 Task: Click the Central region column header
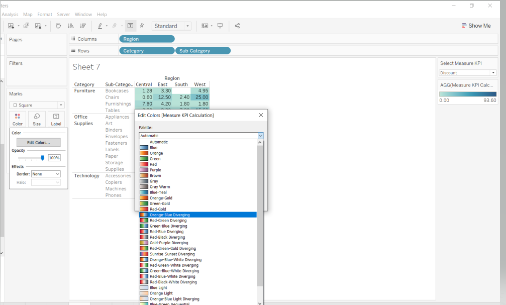coord(144,84)
